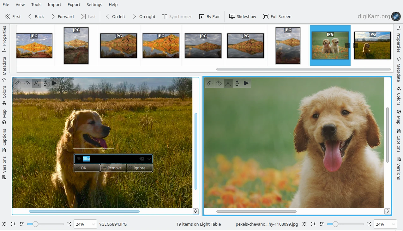Enter Full Screen mode

pos(277,16)
